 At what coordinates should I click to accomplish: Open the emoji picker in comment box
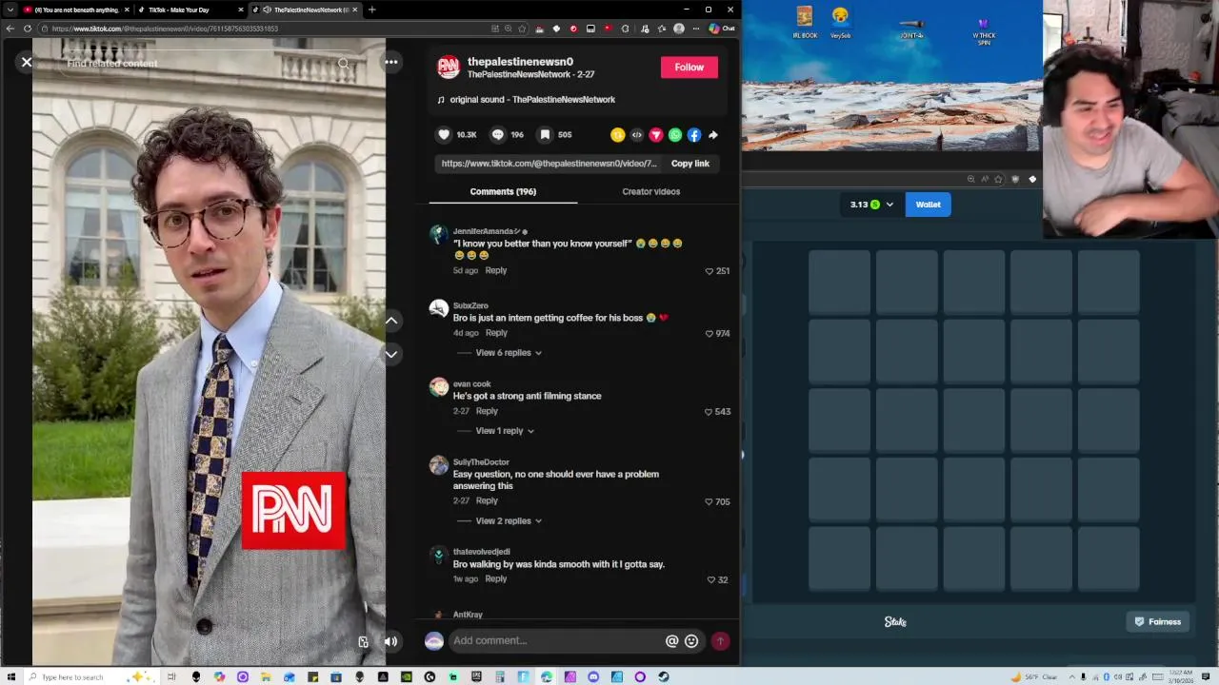[x=691, y=641]
